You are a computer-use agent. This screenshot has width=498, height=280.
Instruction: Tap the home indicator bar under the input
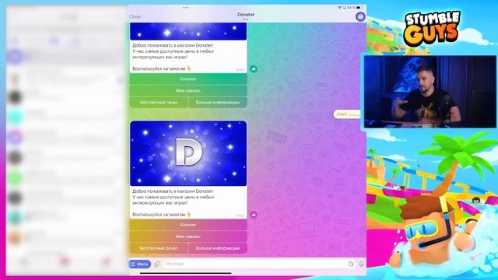coord(185,273)
